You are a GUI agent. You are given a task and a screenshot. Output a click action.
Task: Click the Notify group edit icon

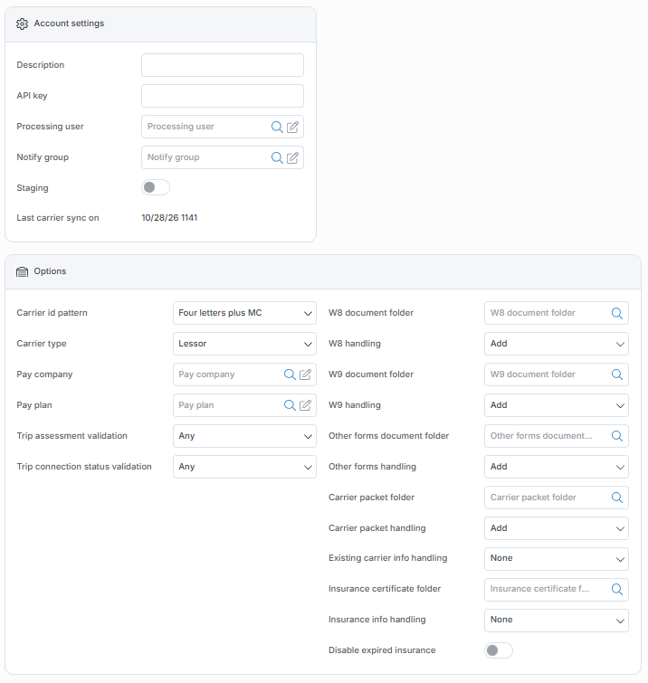293,157
